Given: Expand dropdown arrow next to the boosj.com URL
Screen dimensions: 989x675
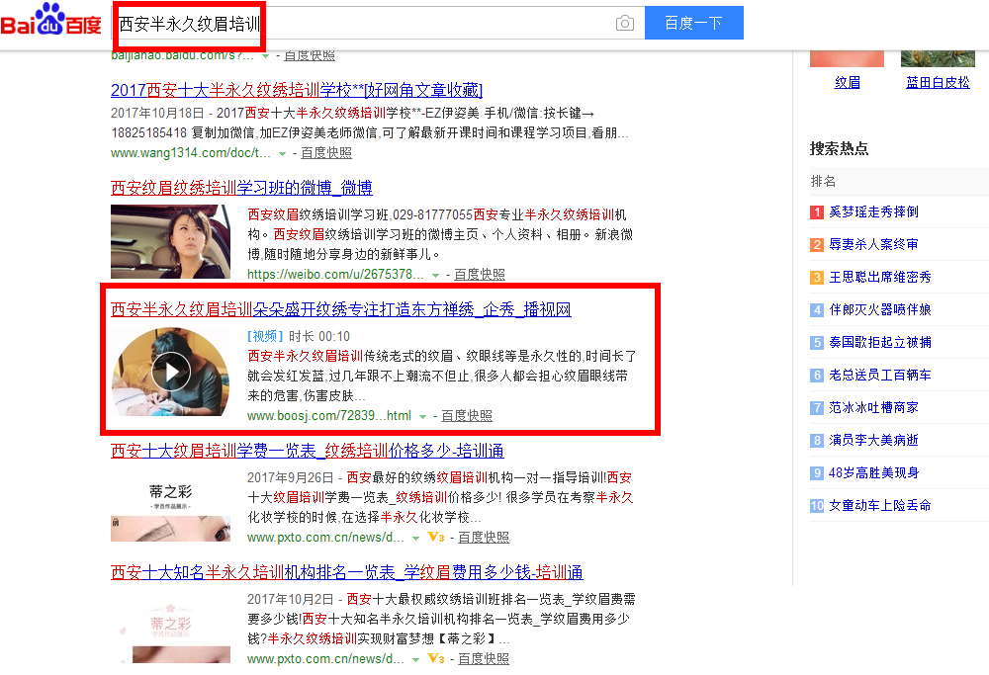Looking at the screenshot, I should pyautogui.click(x=422, y=416).
